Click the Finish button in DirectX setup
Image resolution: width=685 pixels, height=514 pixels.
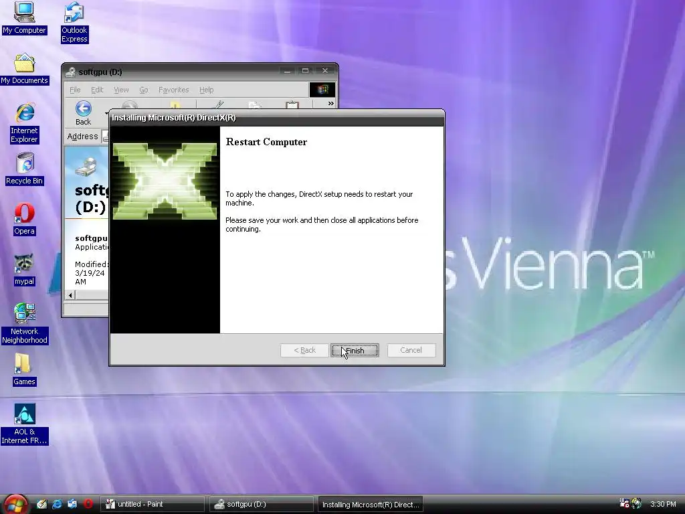(355, 350)
